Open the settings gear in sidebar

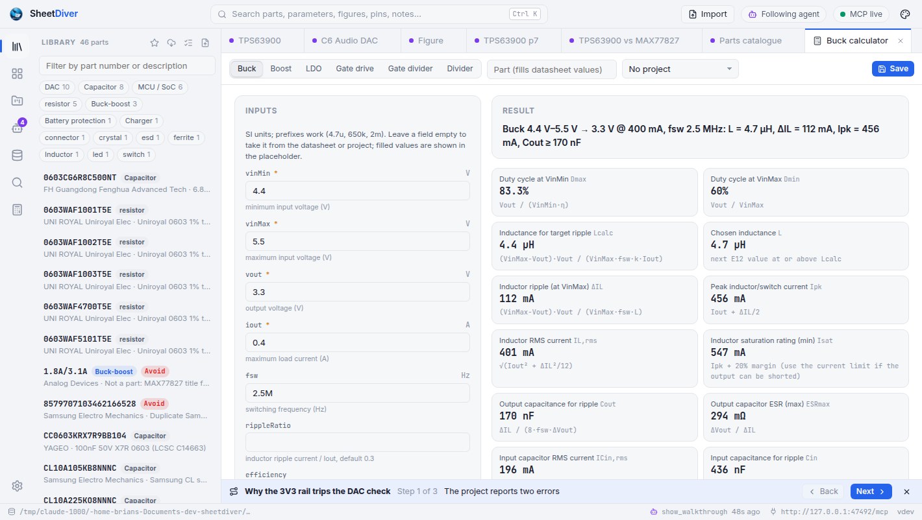17,486
